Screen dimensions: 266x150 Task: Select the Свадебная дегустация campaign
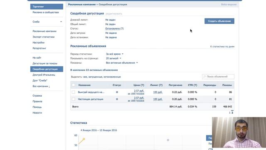47,69
